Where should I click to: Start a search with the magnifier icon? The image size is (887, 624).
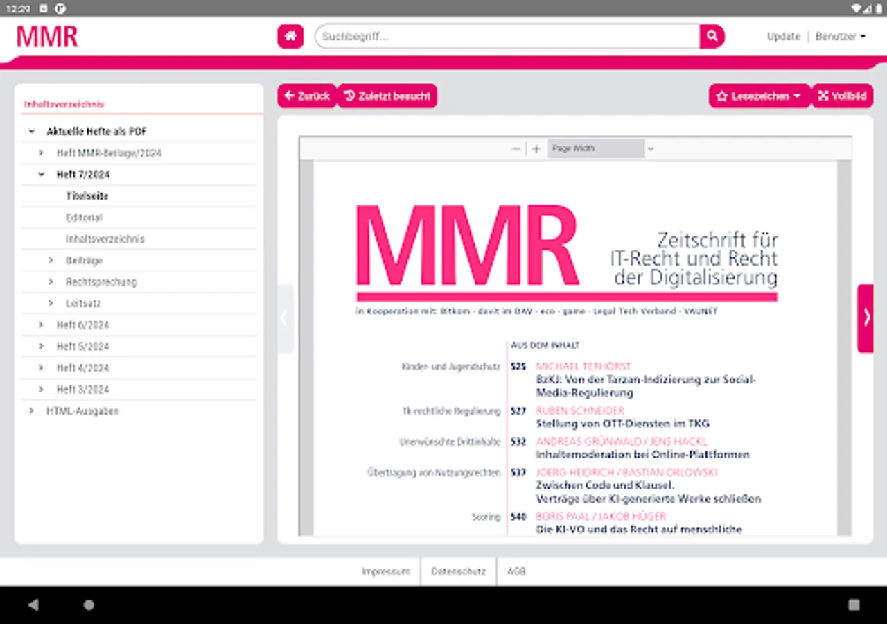tap(712, 36)
